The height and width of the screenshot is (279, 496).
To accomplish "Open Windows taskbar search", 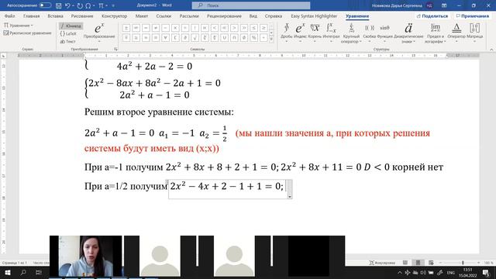I will (23, 272).
